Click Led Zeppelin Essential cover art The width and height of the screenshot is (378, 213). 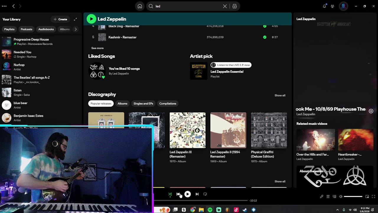point(199,71)
